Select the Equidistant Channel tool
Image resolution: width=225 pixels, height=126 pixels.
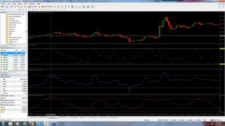tap(19, 10)
